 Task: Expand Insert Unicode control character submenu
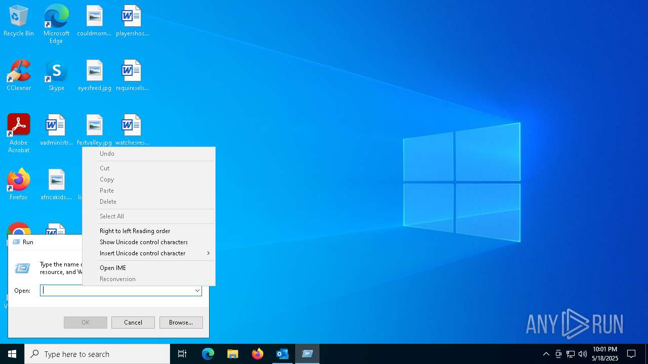[x=149, y=253]
